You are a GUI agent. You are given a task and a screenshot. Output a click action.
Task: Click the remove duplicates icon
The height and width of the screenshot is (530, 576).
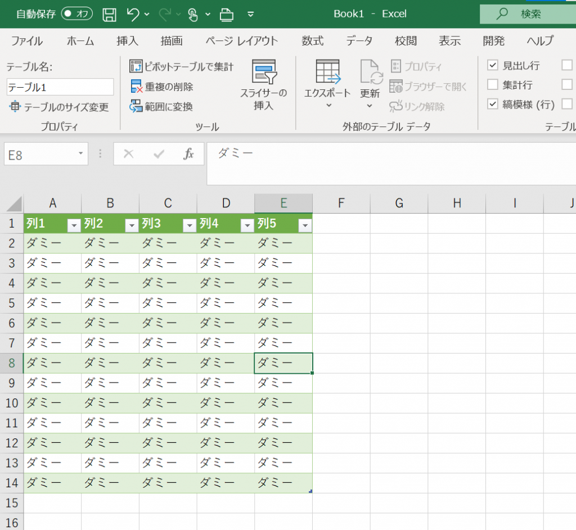coord(136,87)
